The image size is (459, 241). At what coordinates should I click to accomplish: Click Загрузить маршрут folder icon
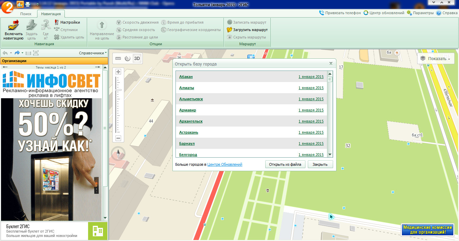click(230, 30)
